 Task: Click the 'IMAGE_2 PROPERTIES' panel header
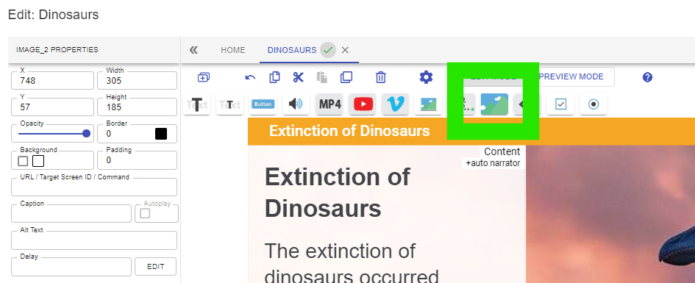(57, 49)
